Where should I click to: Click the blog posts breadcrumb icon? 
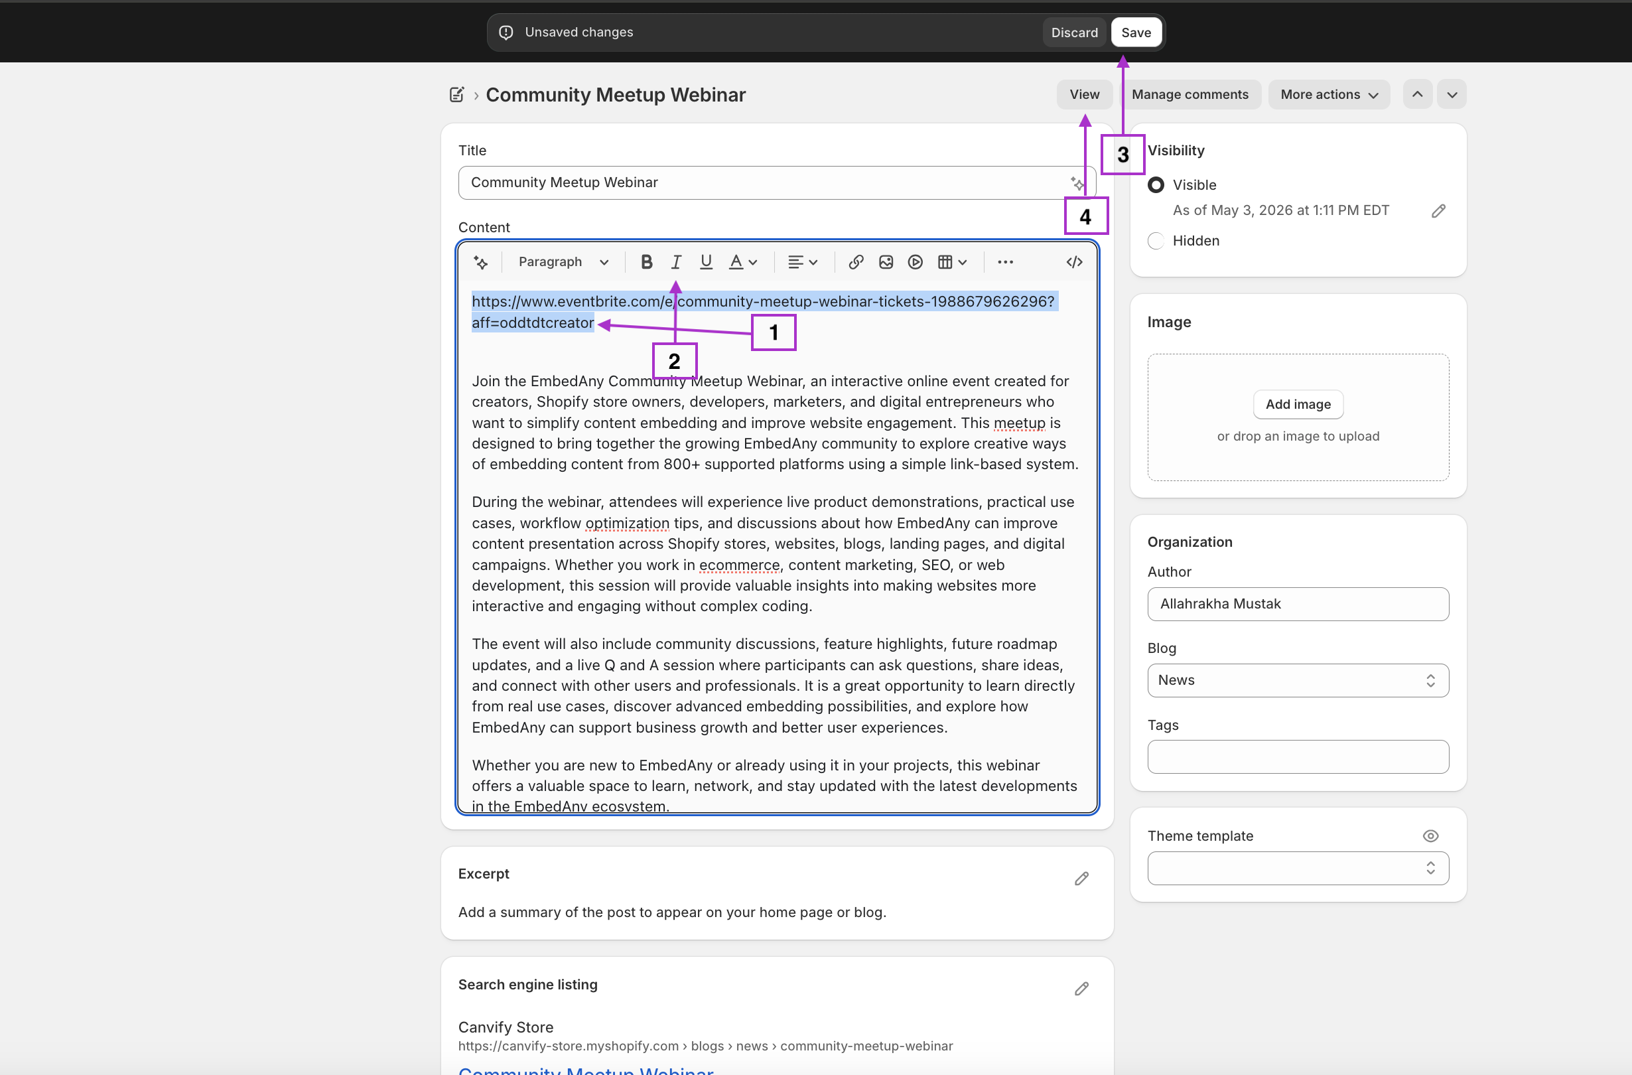tap(456, 95)
